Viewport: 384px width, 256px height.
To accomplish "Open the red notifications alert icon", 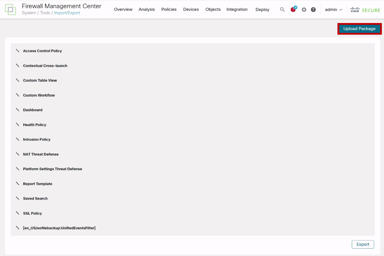I will (x=293, y=9).
